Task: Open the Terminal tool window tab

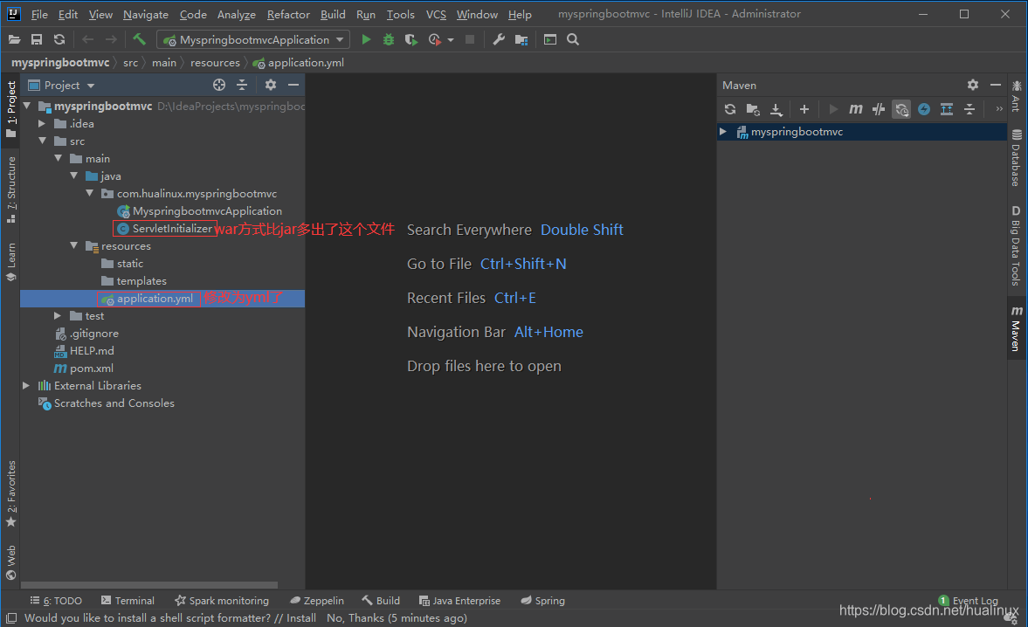Action: coord(128,601)
